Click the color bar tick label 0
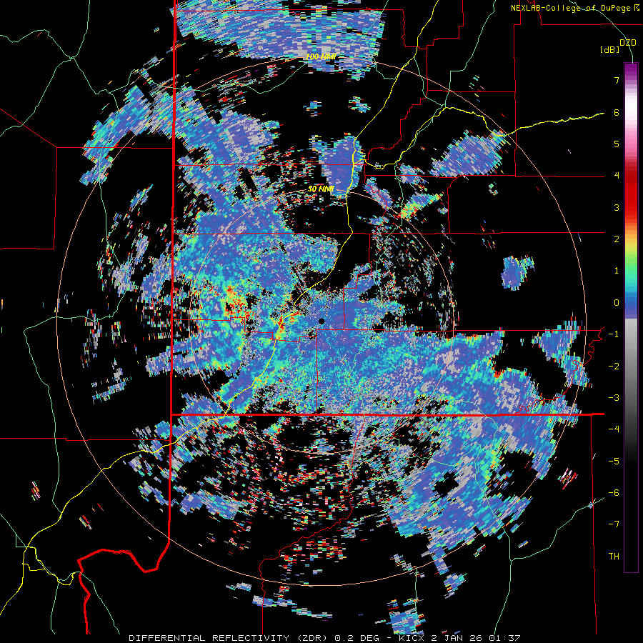 [617, 303]
